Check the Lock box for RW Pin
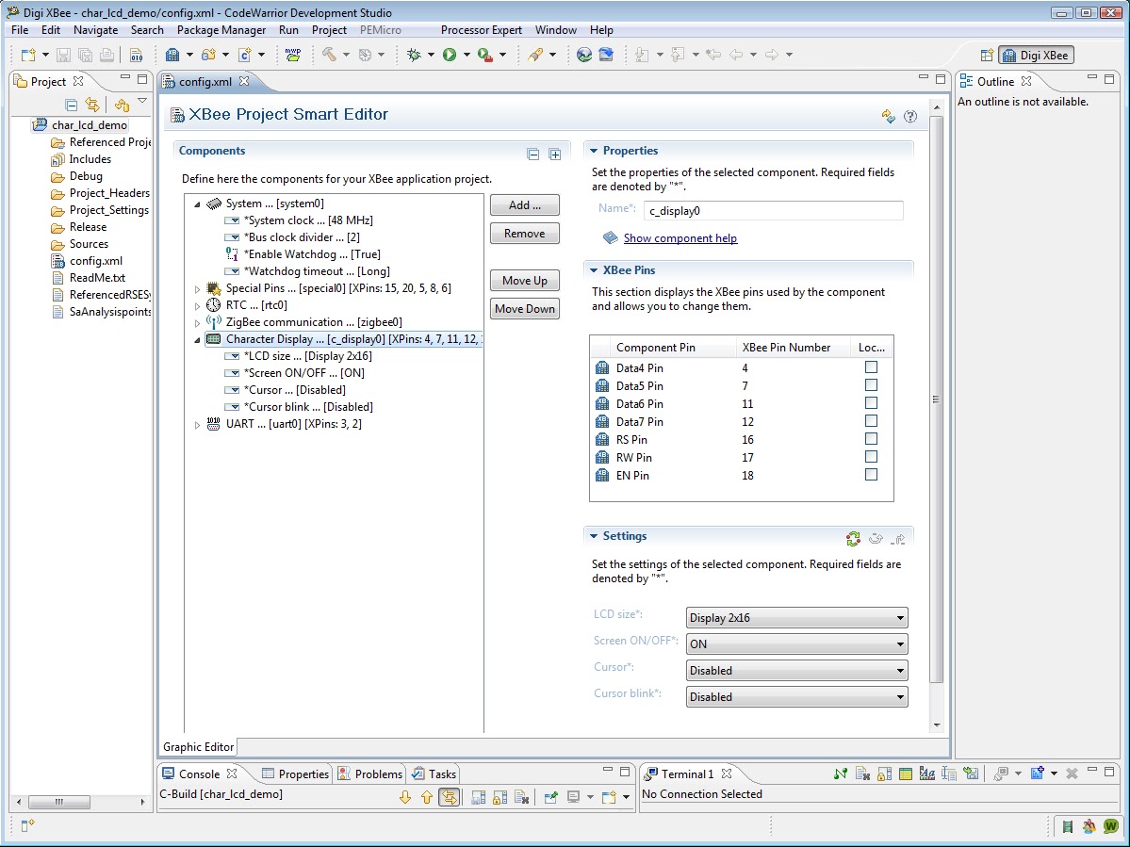Image resolution: width=1130 pixels, height=847 pixels. [x=871, y=457]
